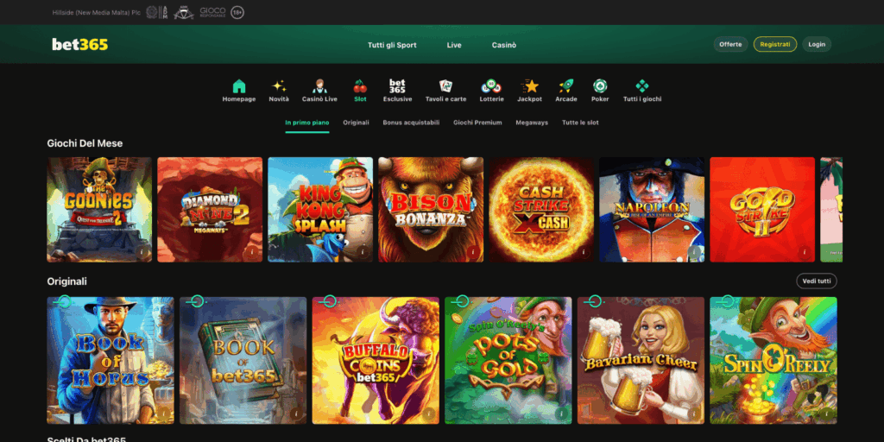Open the Casinò Live dealer icon
The width and height of the screenshot is (884, 442).
coord(319,86)
